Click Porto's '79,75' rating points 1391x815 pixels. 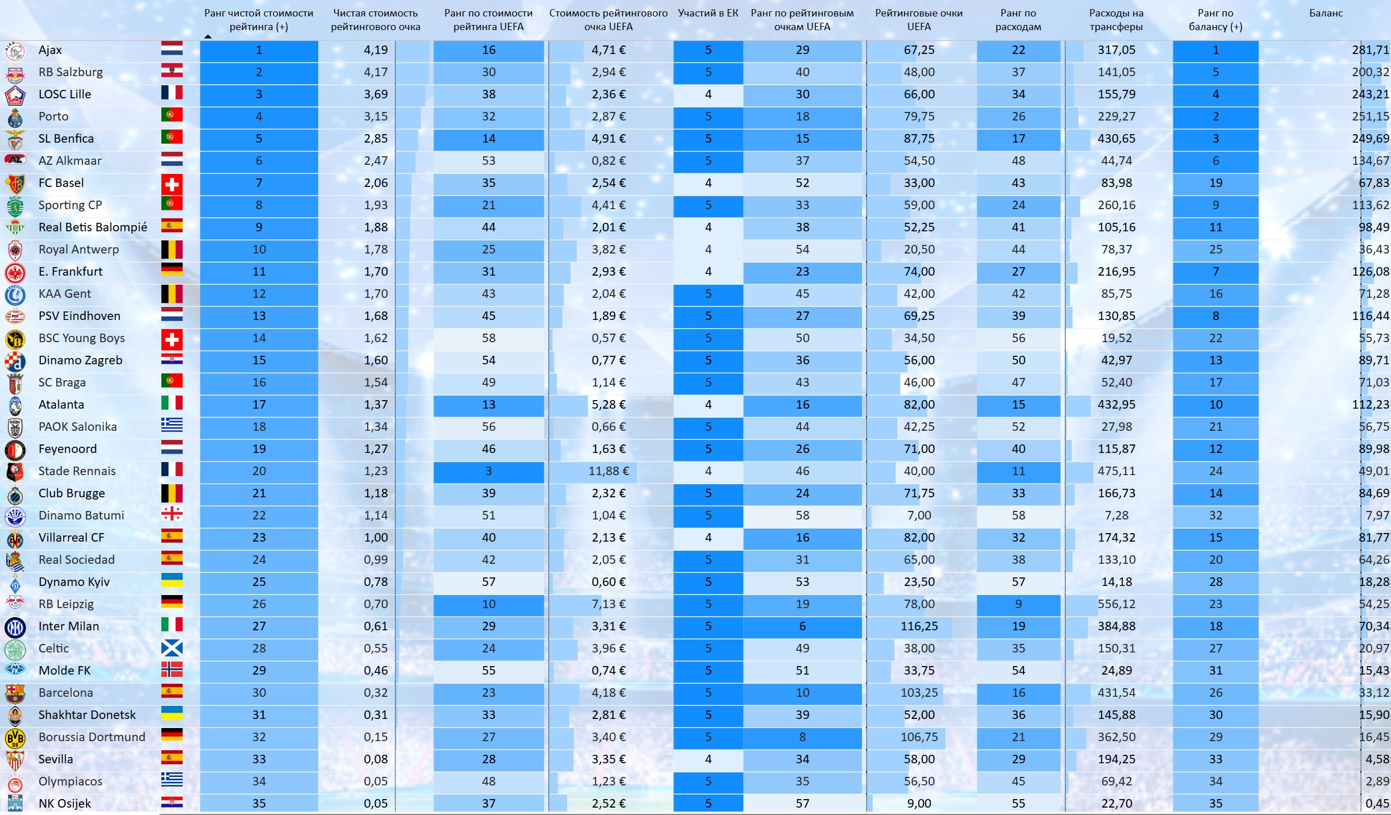pyautogui.click(x=919, y=117)
